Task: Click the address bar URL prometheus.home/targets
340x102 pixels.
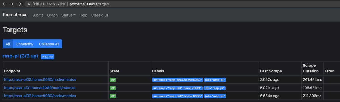Action: pyautogui.click(x=90, y=4)
